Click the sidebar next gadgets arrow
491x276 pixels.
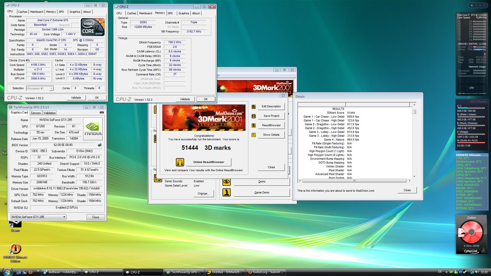tap(485, 5)
